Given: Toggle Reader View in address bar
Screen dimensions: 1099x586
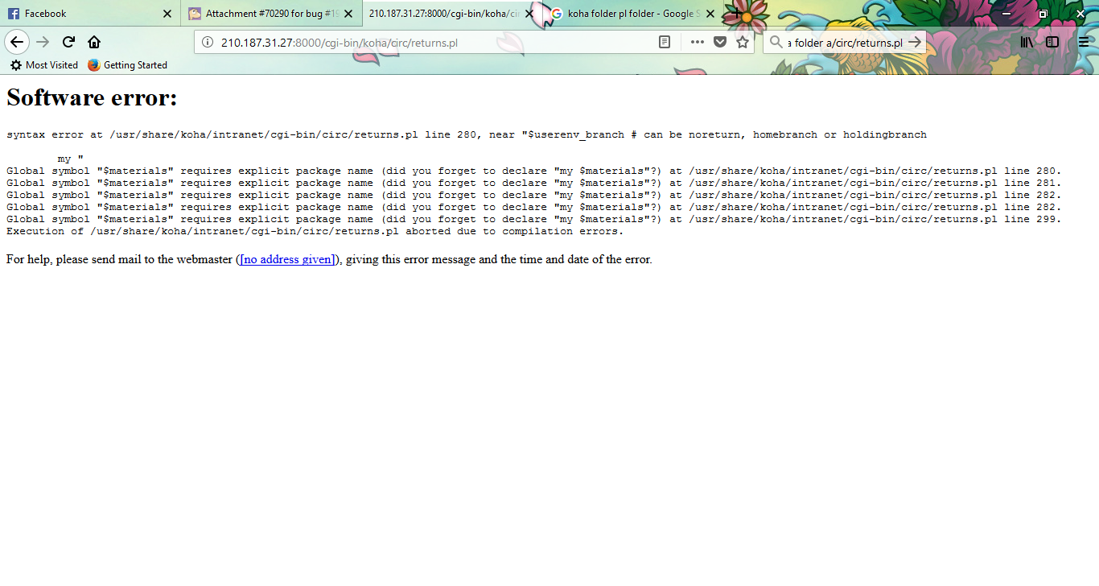Looking at the screenshot, I should tap(665, 42).
